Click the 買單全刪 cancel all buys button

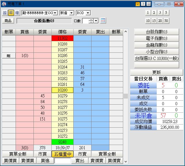point(16,154)
